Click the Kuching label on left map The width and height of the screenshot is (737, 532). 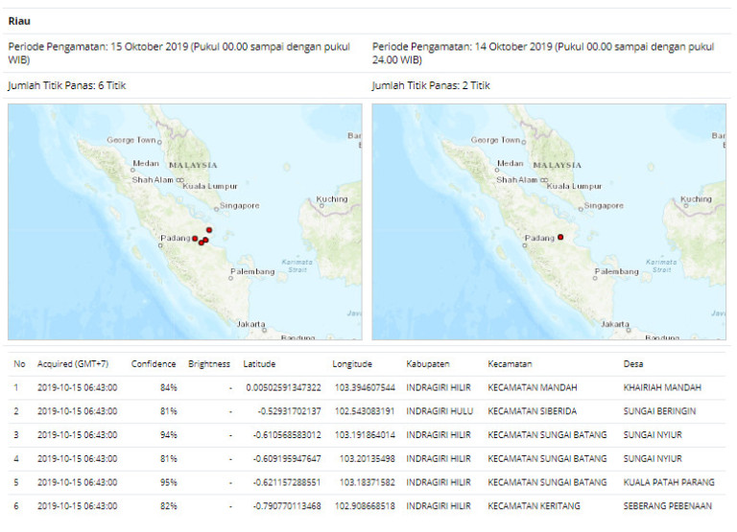pyautogui.click(x=332, y=199)
